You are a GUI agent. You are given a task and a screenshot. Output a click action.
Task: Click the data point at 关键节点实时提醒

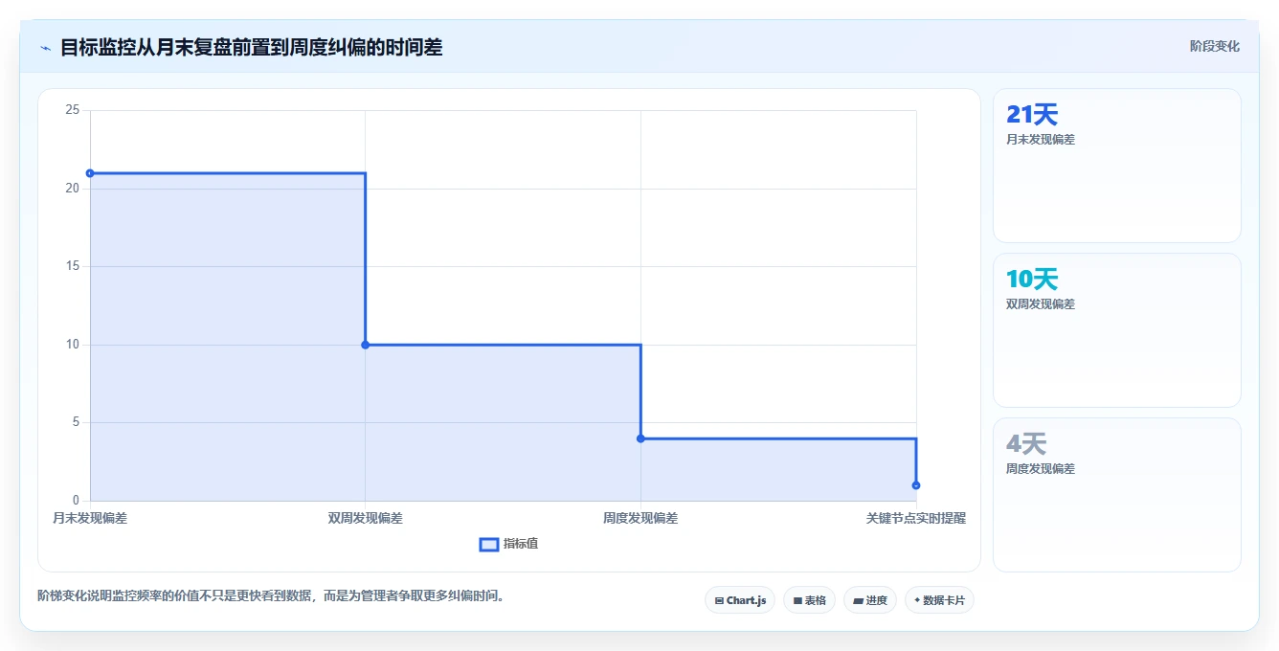pos(916,485)
